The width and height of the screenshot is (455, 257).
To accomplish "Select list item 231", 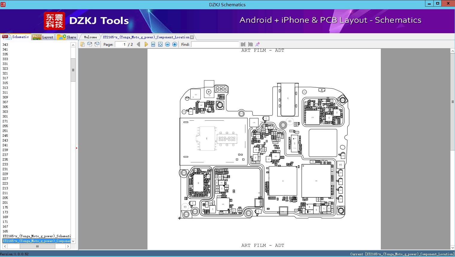I will coord(5,169).
